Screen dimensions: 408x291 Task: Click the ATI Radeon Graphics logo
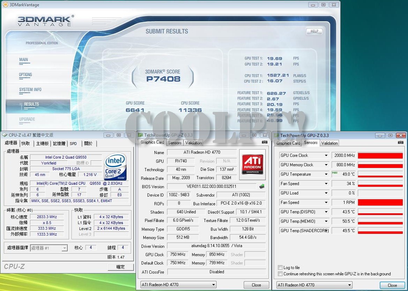click(252, 164)
